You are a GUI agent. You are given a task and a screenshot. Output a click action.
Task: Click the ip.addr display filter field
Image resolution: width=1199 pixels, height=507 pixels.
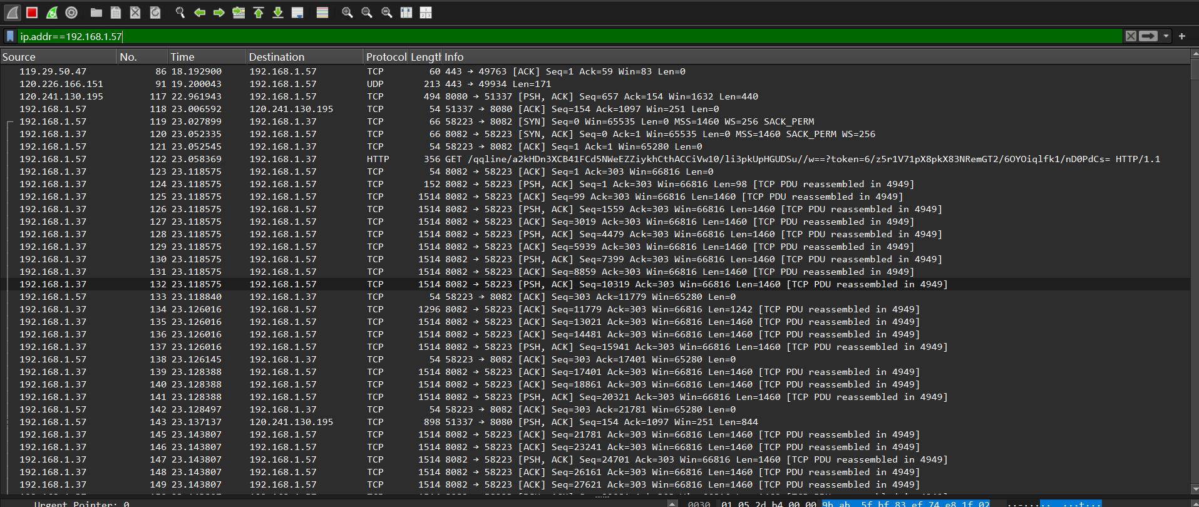pos(563,36)
